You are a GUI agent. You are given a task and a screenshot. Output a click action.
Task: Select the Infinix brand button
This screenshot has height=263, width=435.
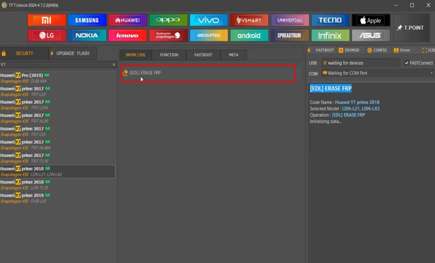tap(330, 35)
